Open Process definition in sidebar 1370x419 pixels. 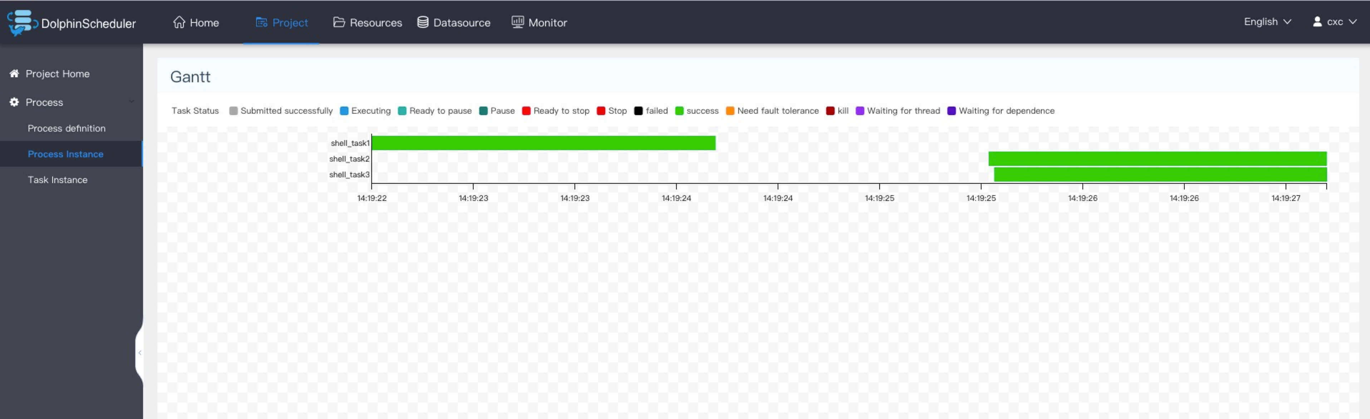(67, 128)
